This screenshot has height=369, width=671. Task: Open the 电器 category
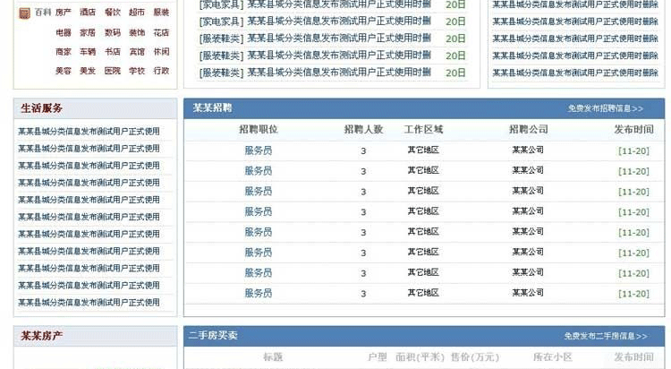tap(64, 32)
